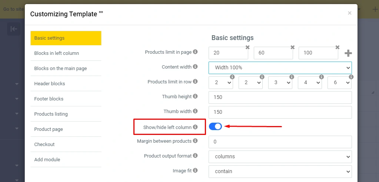Screen dimensions: 379x182
Task: Close the Customizing Template dialog
Action: click(349, 13)
